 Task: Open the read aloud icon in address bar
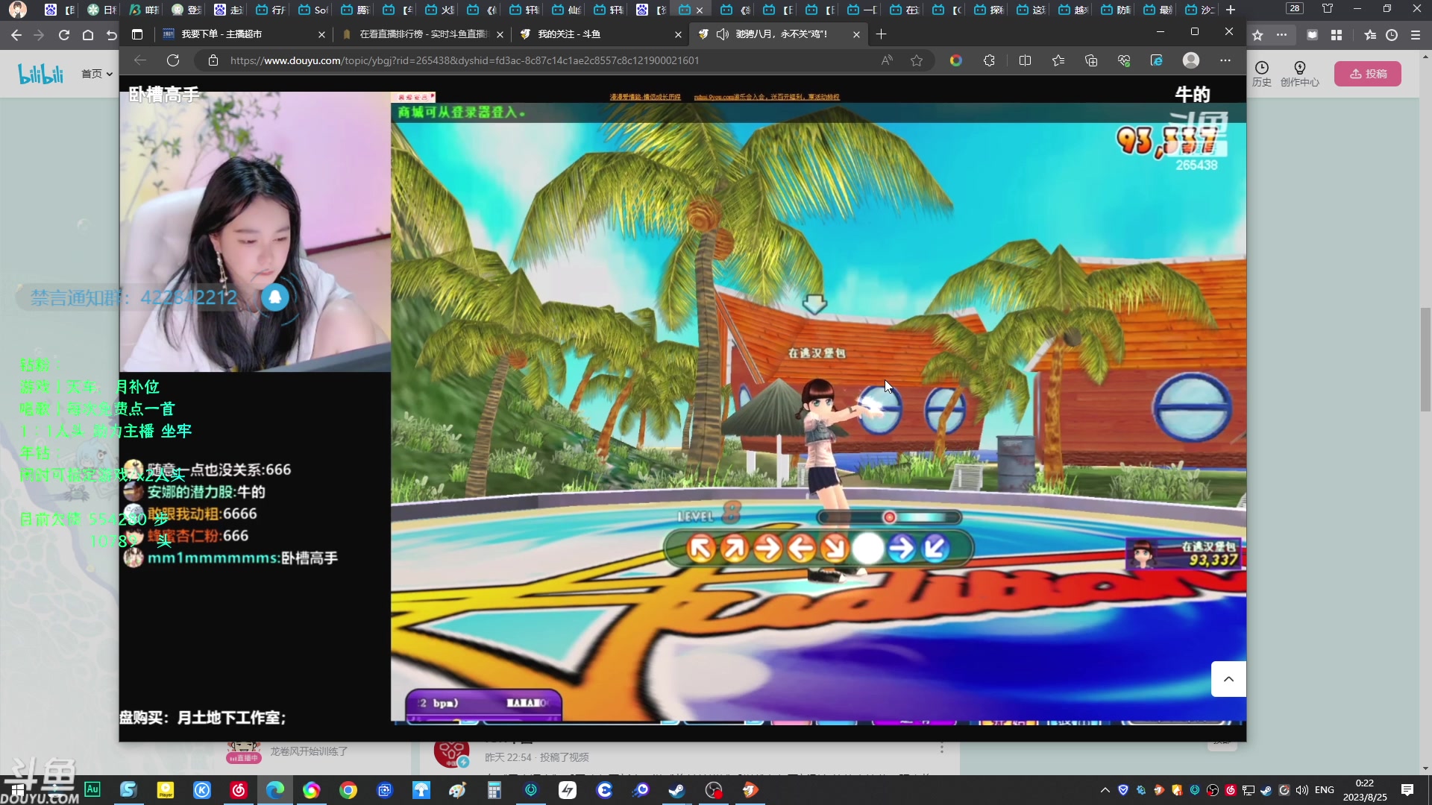[887, 60]
